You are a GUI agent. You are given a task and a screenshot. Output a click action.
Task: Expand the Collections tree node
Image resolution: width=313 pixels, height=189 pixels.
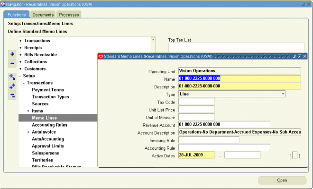(20, 62)
